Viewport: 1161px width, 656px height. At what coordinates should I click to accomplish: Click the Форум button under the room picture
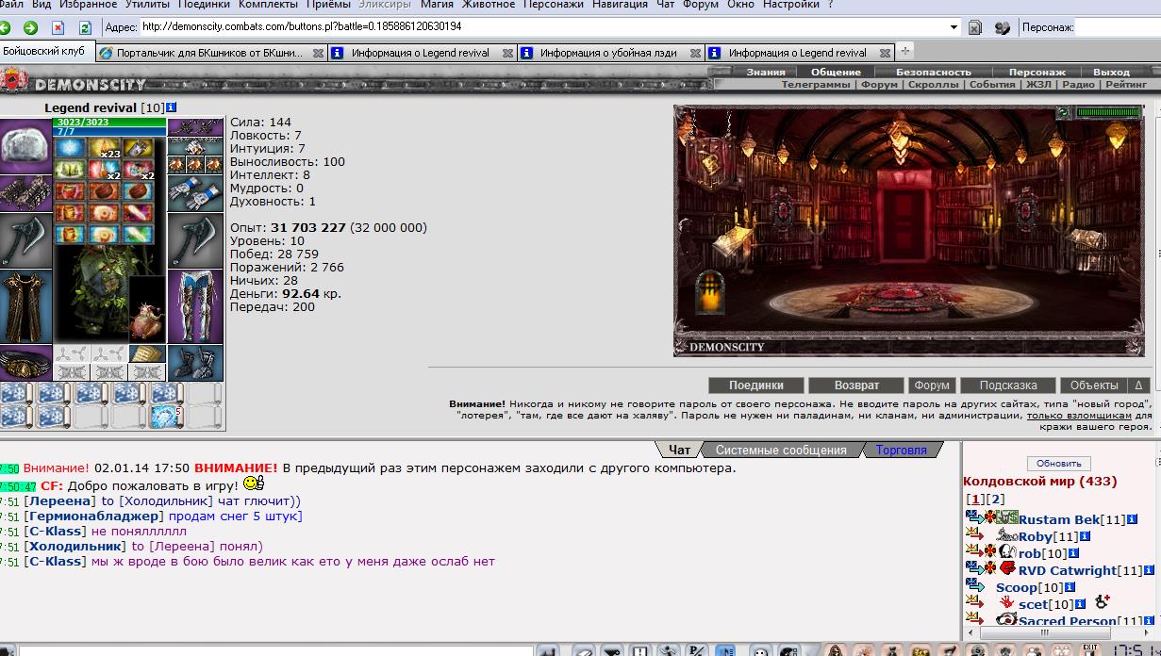coord(932,385)
